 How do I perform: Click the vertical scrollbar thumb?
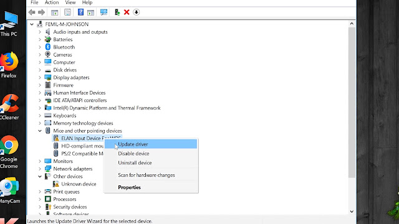coord(352,103)
